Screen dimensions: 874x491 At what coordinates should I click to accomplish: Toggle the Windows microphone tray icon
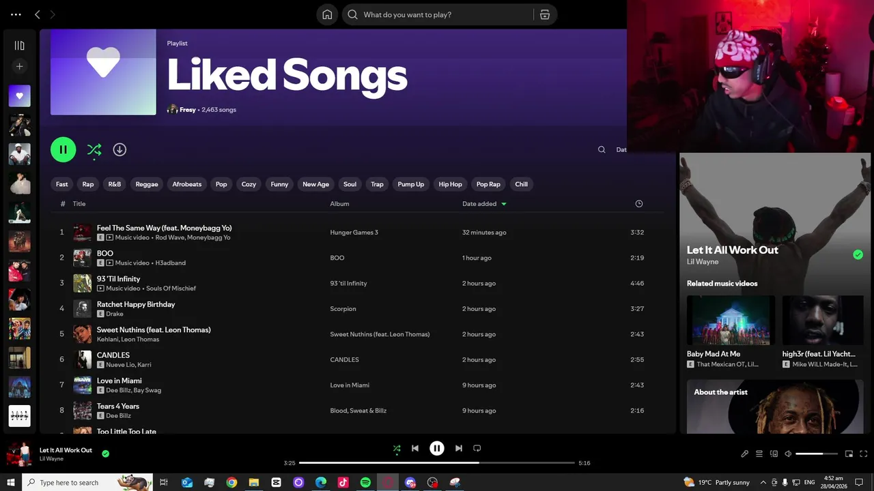coord(785,482)
